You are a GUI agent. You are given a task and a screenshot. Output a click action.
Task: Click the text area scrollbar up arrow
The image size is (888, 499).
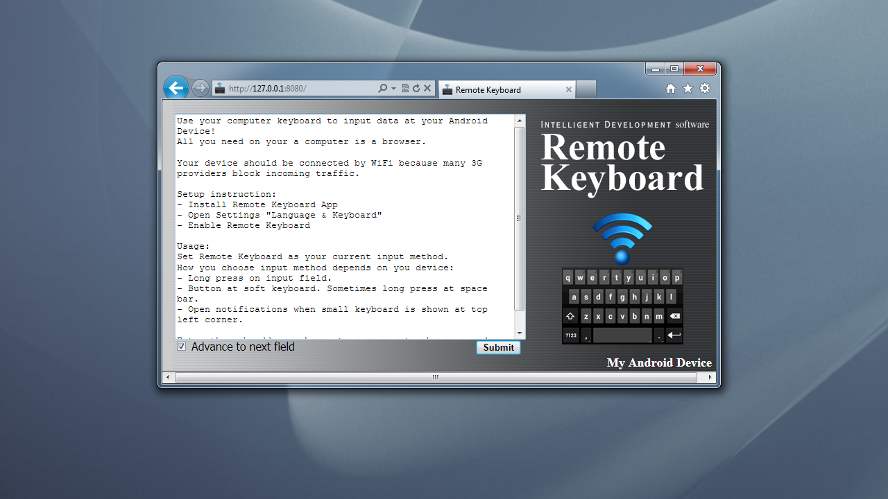coord(519,121)
